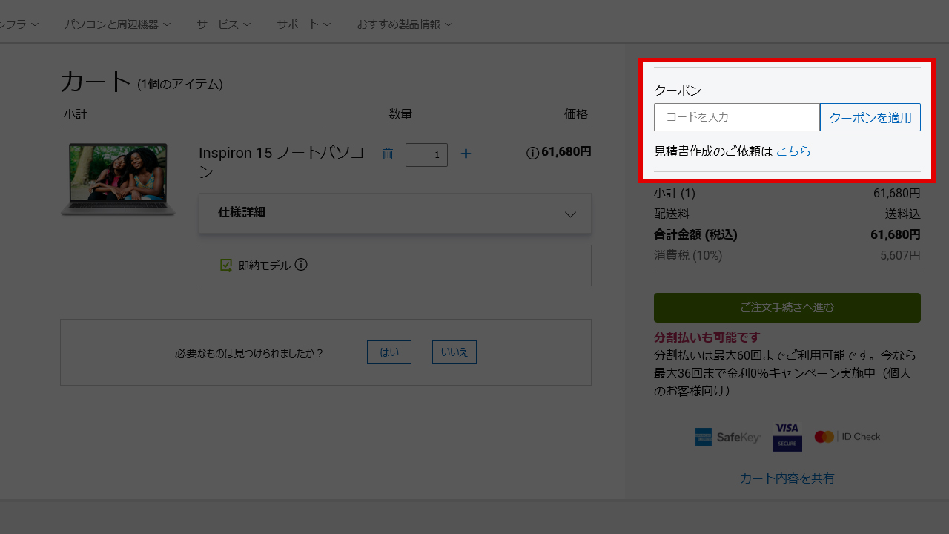Open the サービス navigation menu
This screenshot has width=949, height=534.
coord(224,24)
